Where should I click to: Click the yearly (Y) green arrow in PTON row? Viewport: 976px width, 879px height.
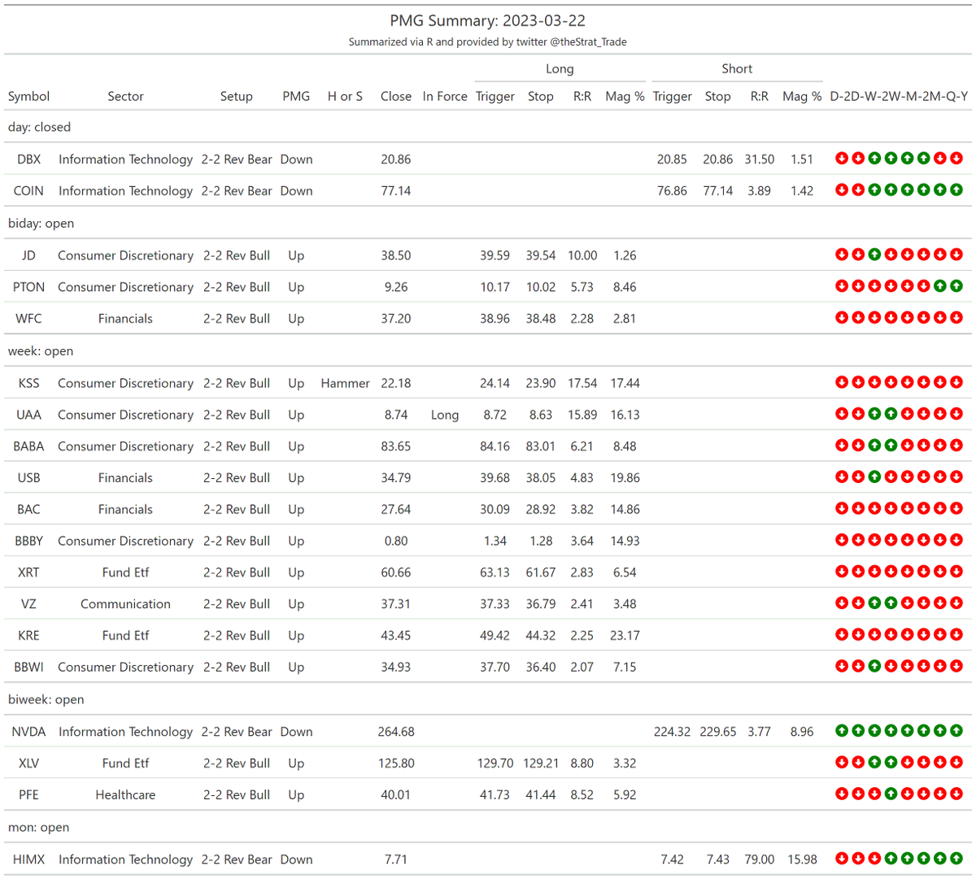956,285
